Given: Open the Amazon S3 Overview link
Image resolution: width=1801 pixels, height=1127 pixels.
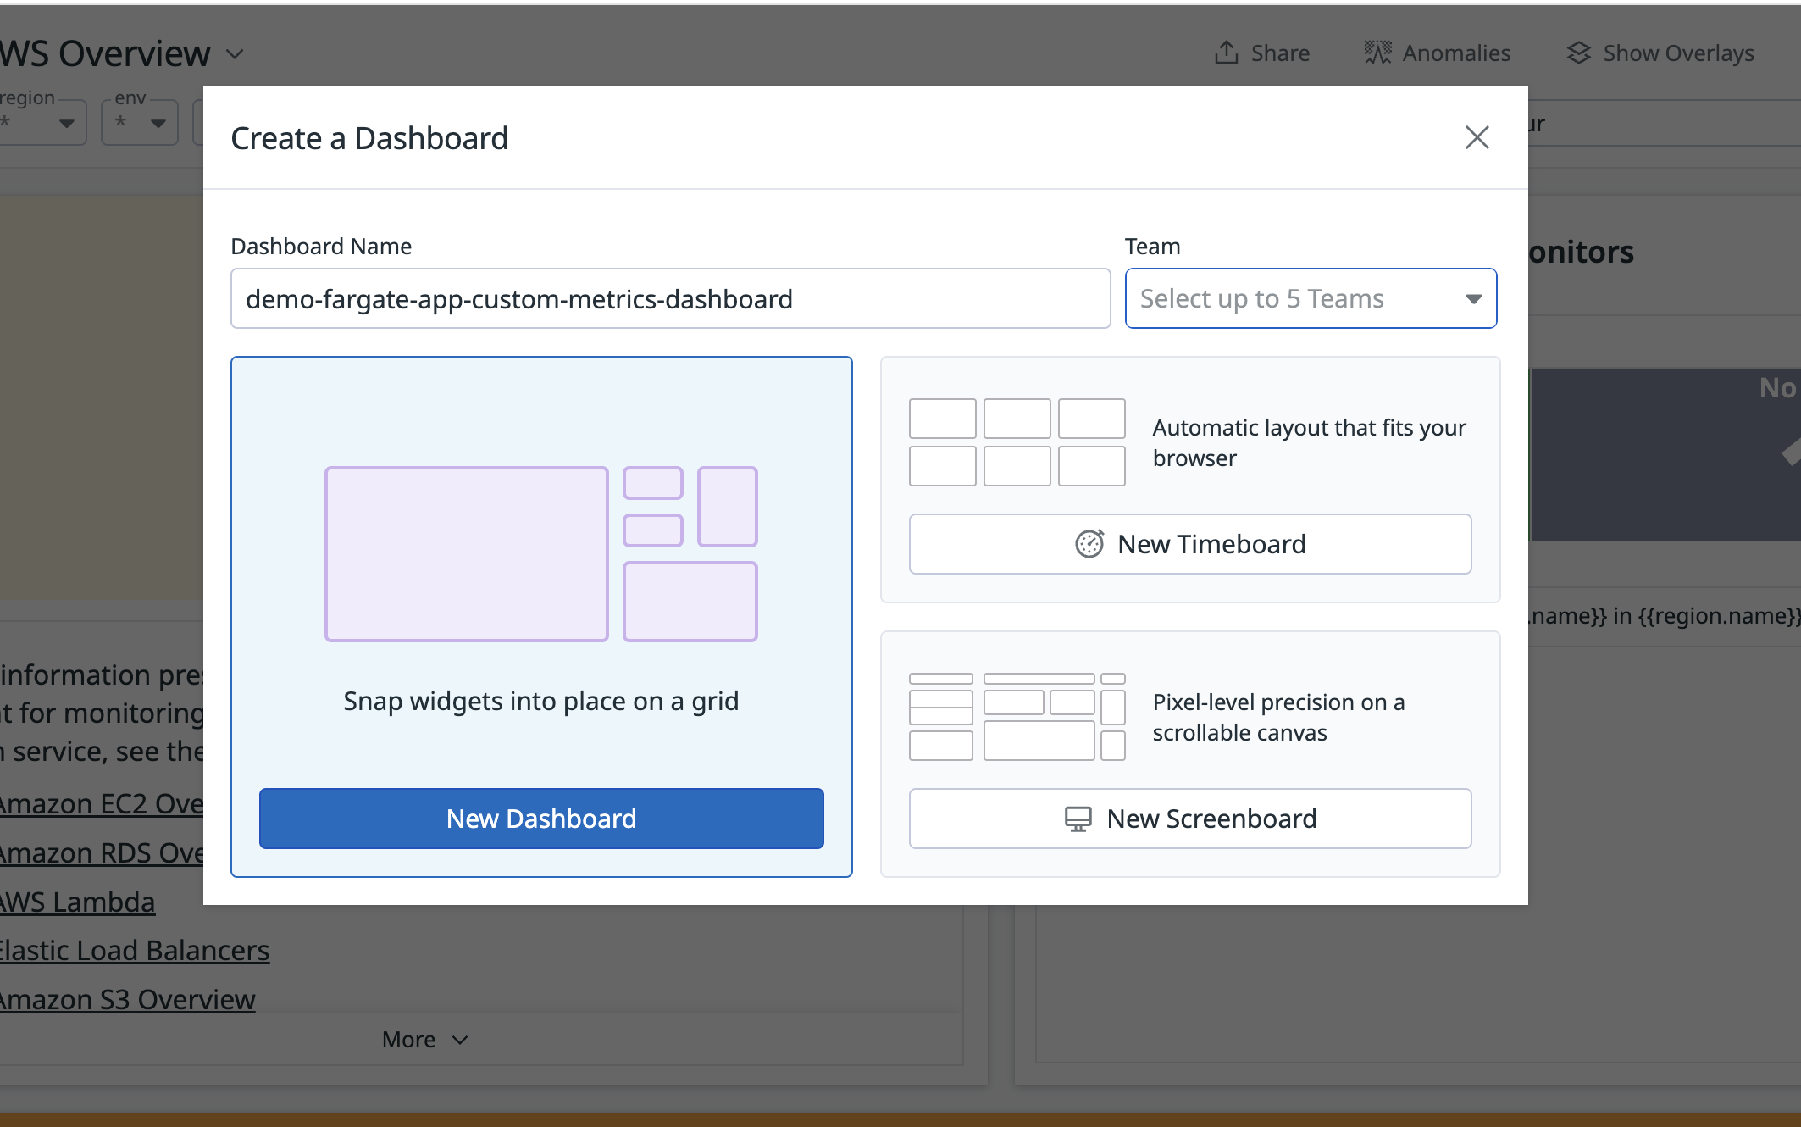Looking at the screenshot, I should [127, 1000].
